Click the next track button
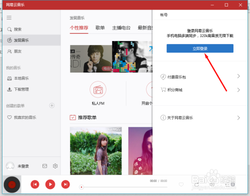The image size is (250, 196). pyautogui.click(x=65, y=184)
